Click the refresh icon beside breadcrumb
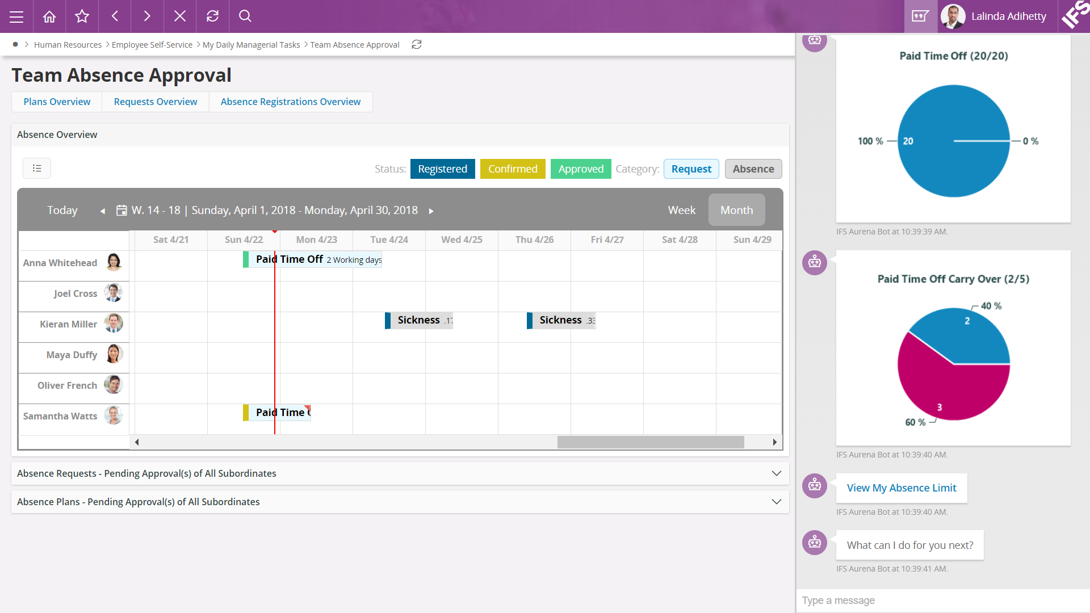1090x613 pixels. click(x=417, y=45)
